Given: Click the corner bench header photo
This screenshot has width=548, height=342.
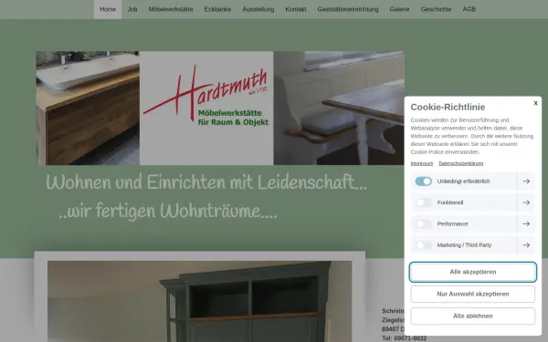Looking at the screenshot, I should coord(339,109).
